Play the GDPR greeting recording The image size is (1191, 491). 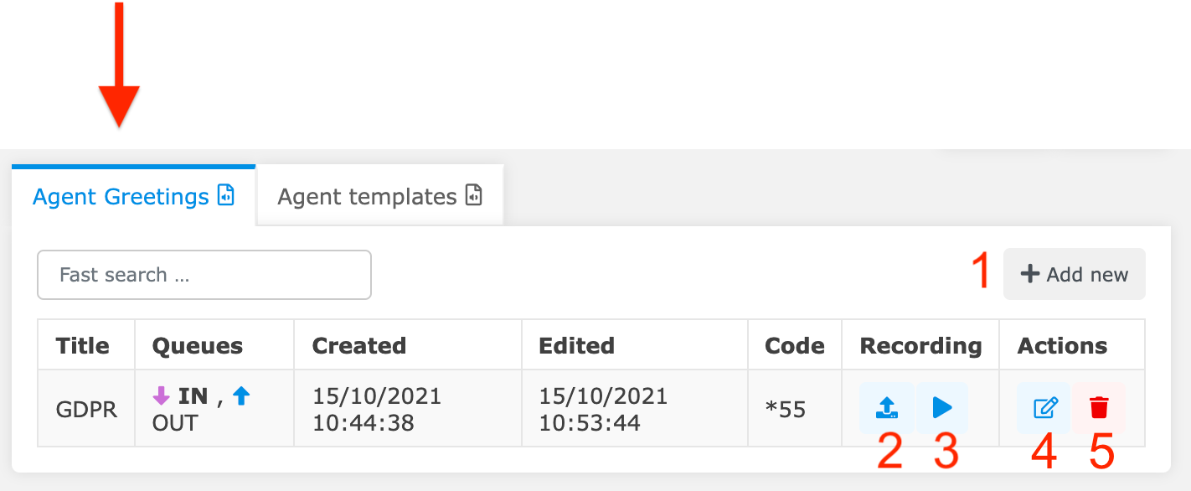pos(942,408)
